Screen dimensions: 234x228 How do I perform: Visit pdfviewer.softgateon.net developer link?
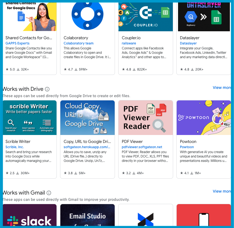[142, 147]
